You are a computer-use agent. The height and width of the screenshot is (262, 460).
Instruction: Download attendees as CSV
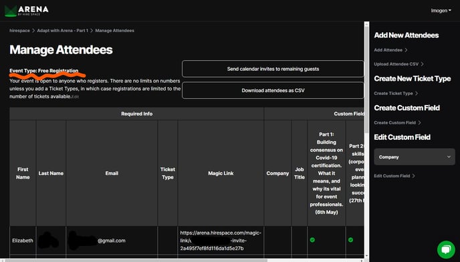click(273, 90)
